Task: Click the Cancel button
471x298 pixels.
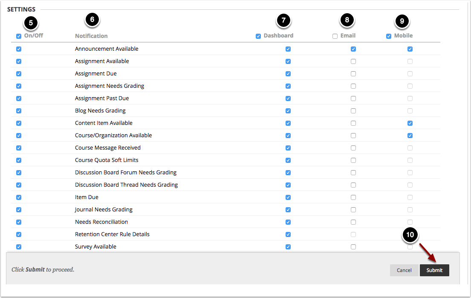Action: [x=404, y=270]
